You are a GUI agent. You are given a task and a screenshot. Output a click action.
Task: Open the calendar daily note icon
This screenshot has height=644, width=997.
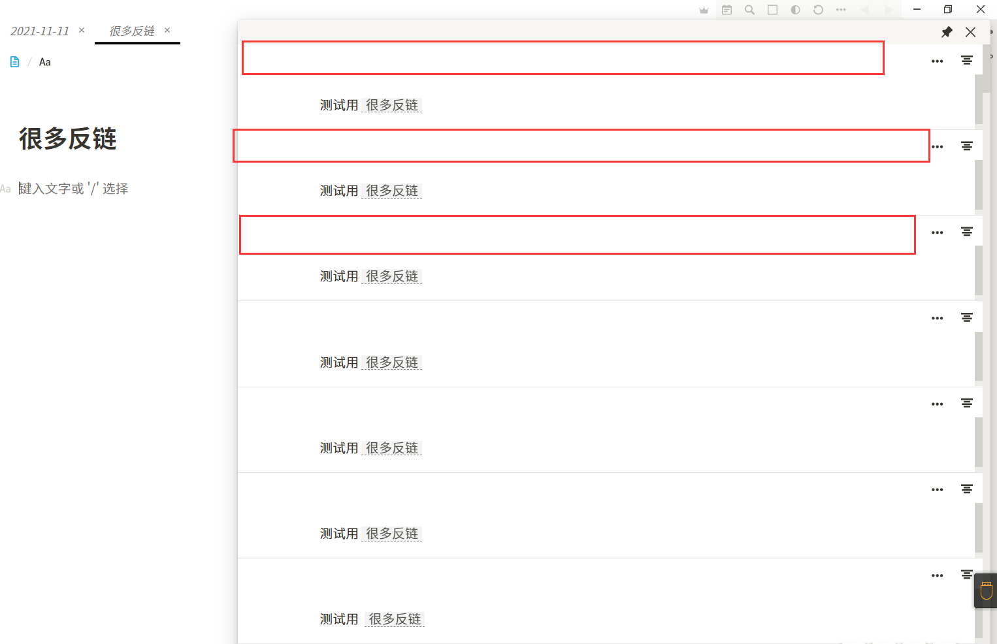tap(727, 10)
